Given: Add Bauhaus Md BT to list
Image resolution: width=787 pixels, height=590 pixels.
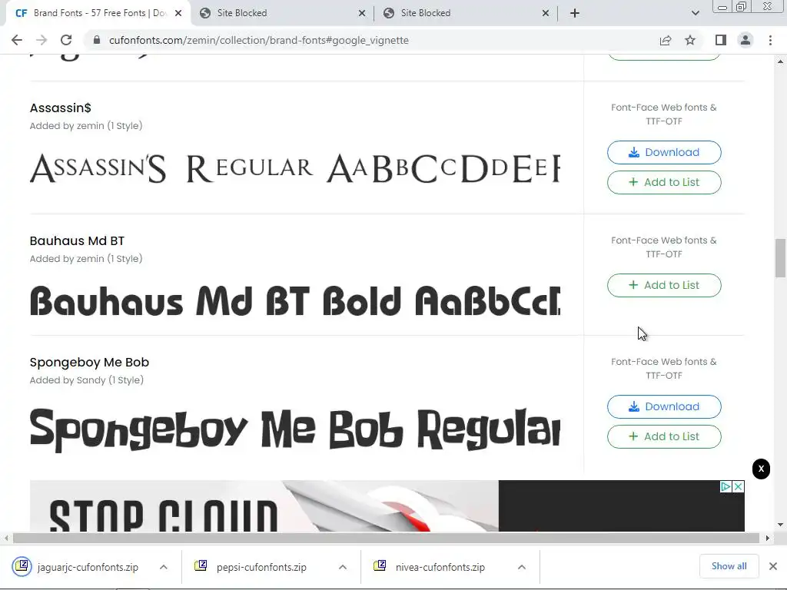Looking at the screenshot, I should pyautogui.click(x=664, y=286).
